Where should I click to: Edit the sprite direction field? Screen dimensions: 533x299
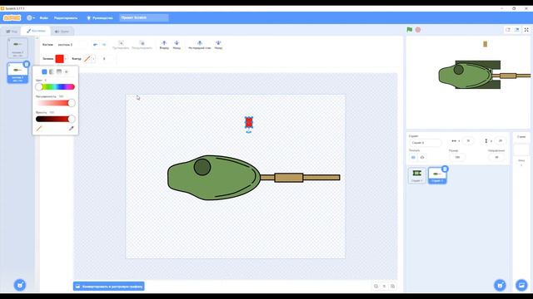[496, 157]
